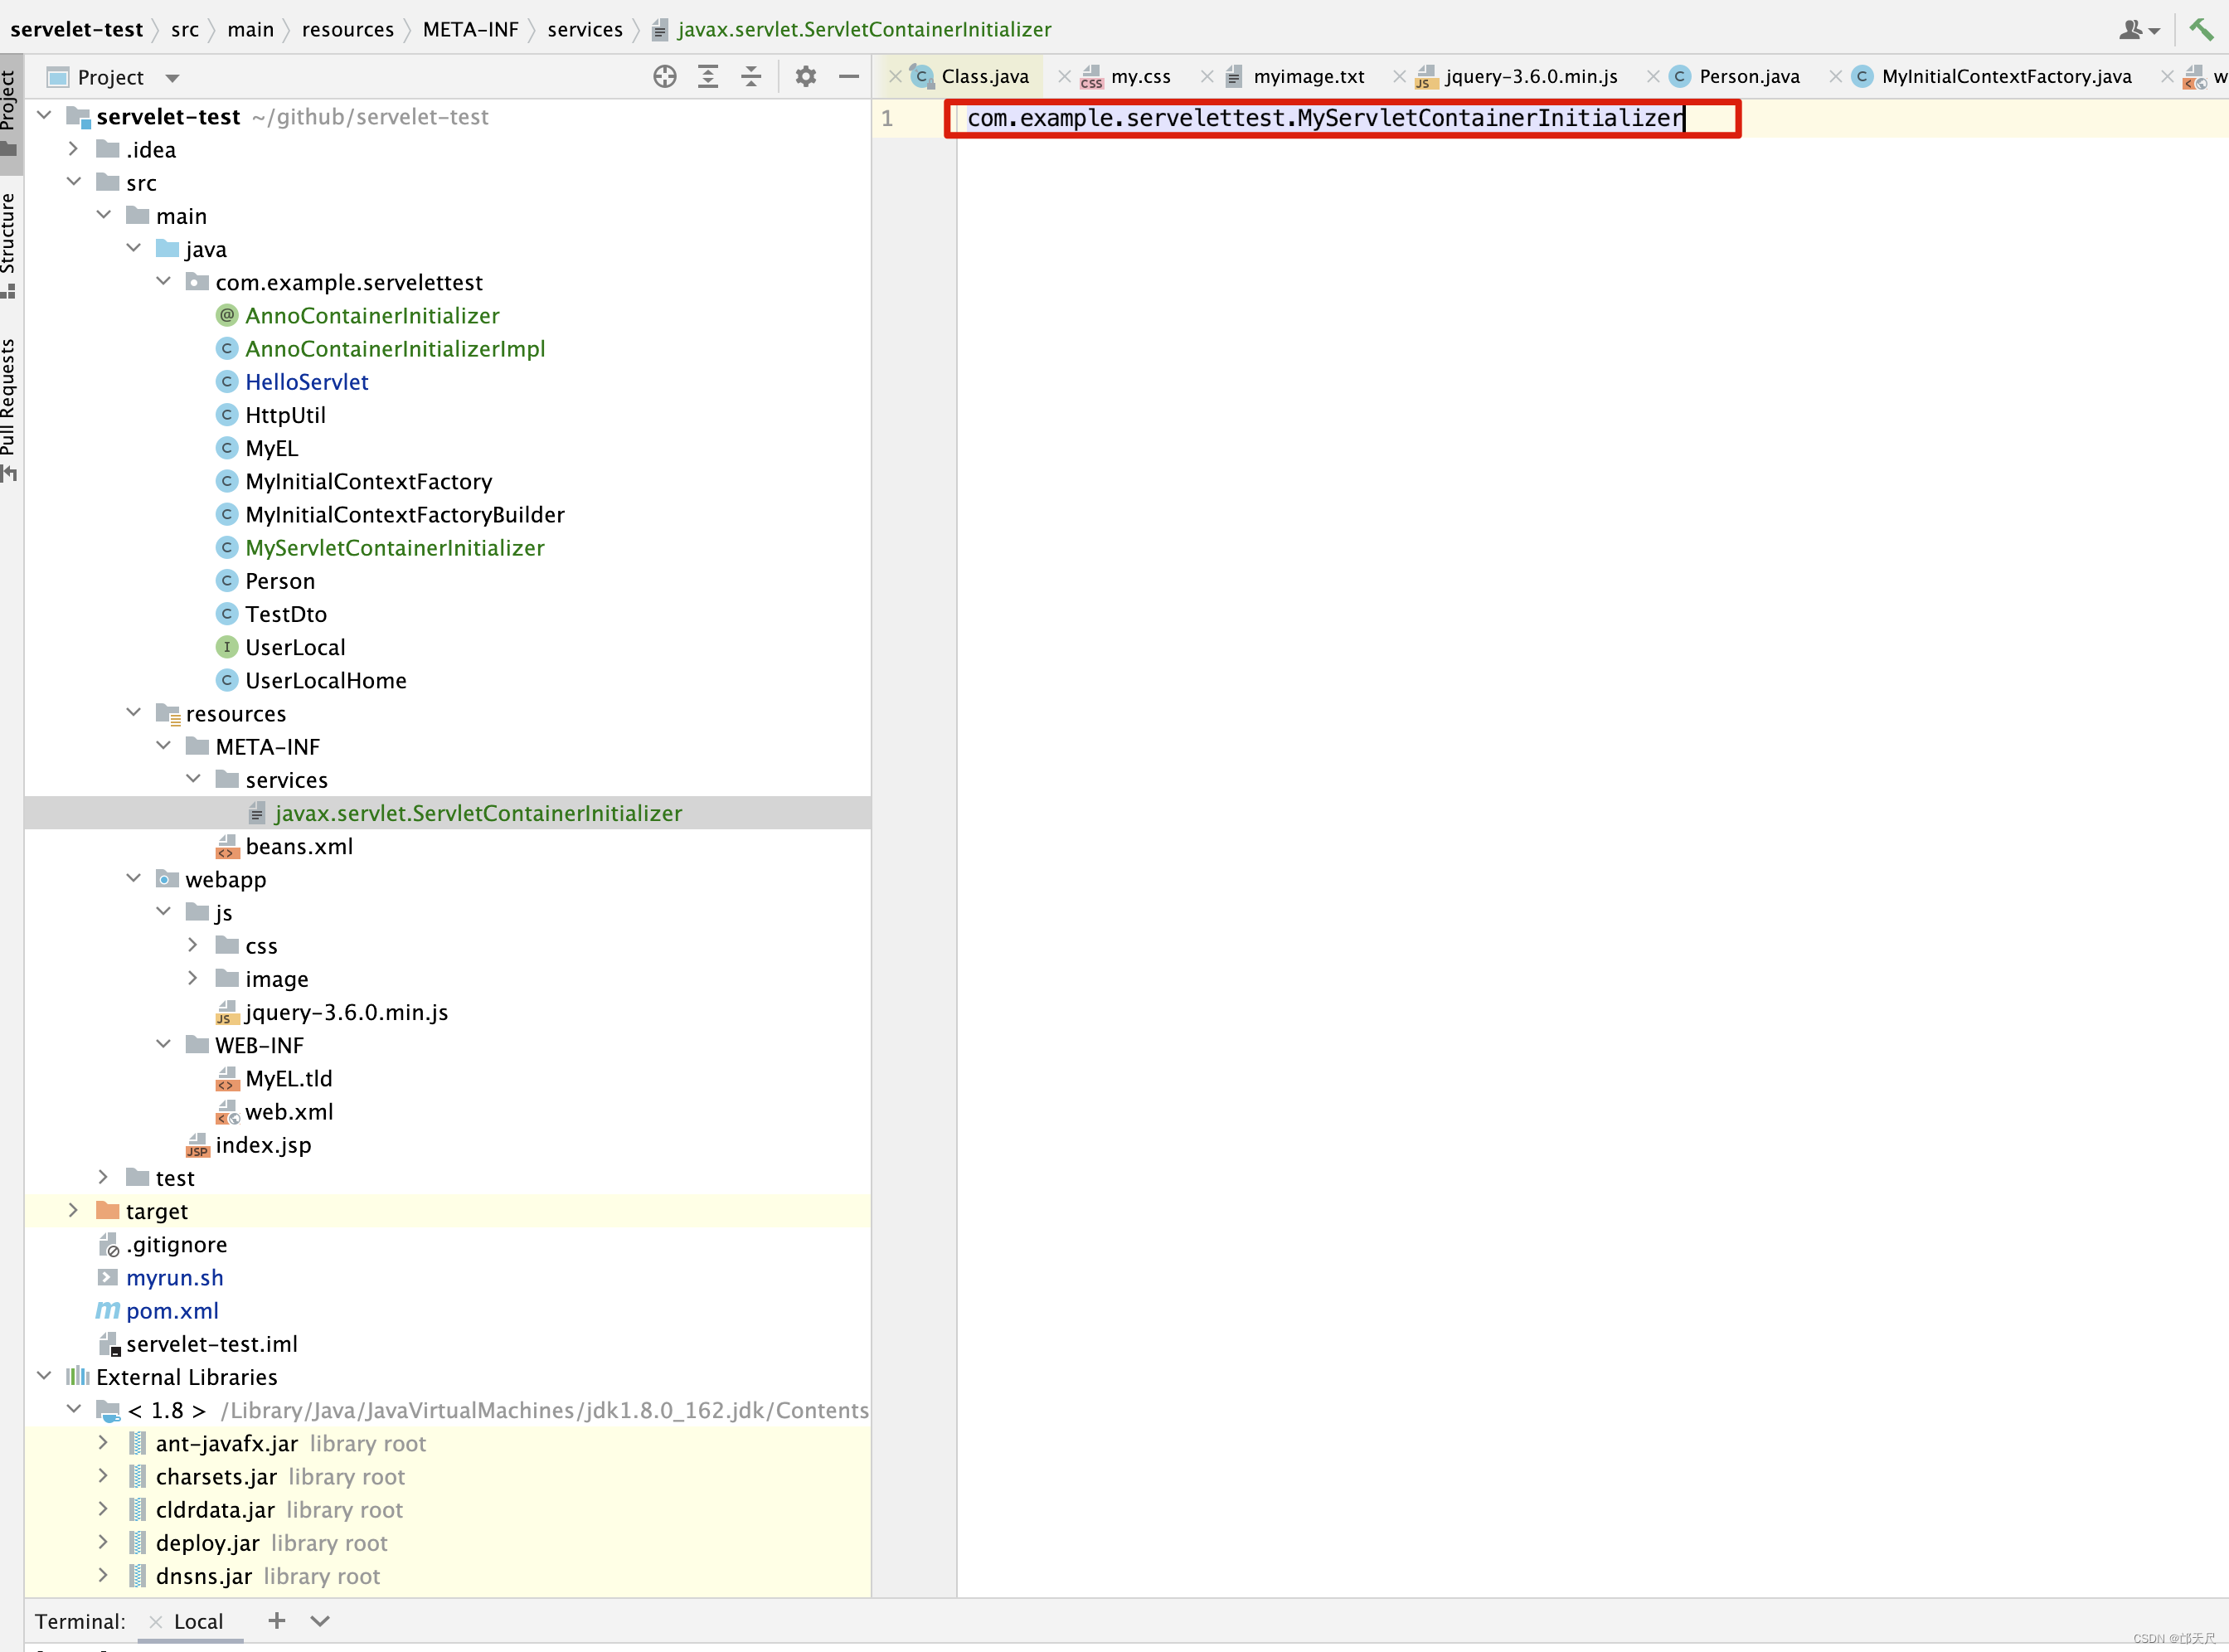The image size is (2229, 1652).
Task: Switch to the Person.java tab
Action: tap(1748, 77)
